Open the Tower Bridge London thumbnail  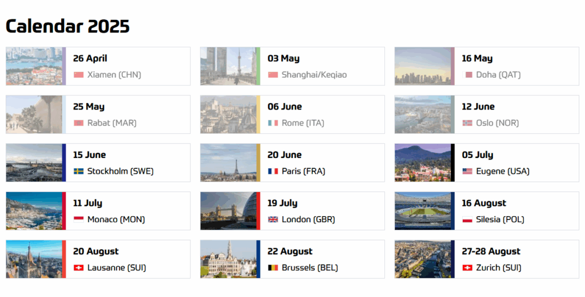tap(229, 211)
